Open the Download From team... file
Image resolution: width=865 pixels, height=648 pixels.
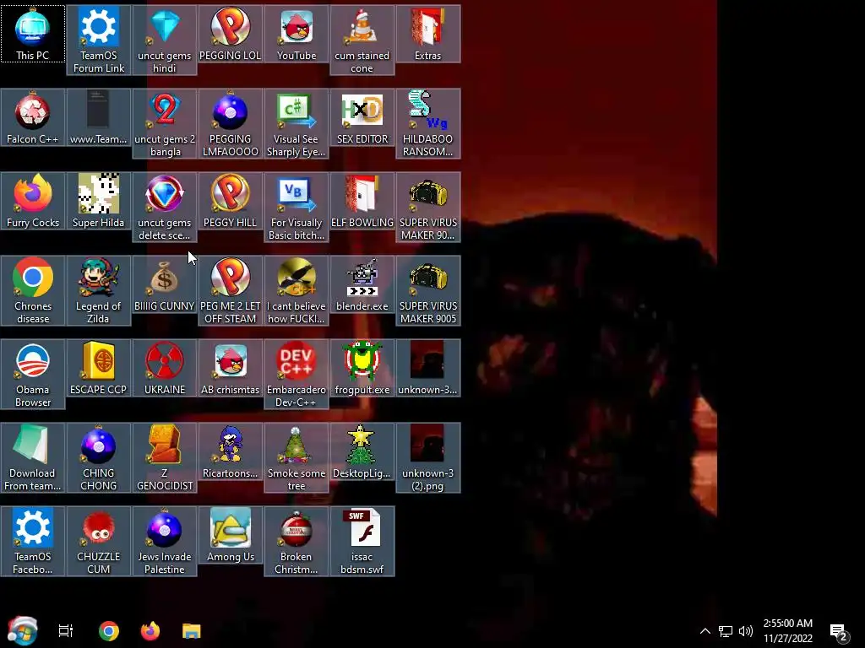click(x=33, y=458)
